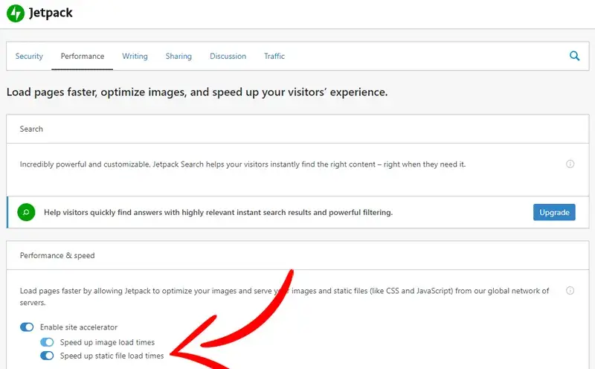Click the Jetpack logo icon
This screenshot has height=369, width=595.
(x=16, y=13)
